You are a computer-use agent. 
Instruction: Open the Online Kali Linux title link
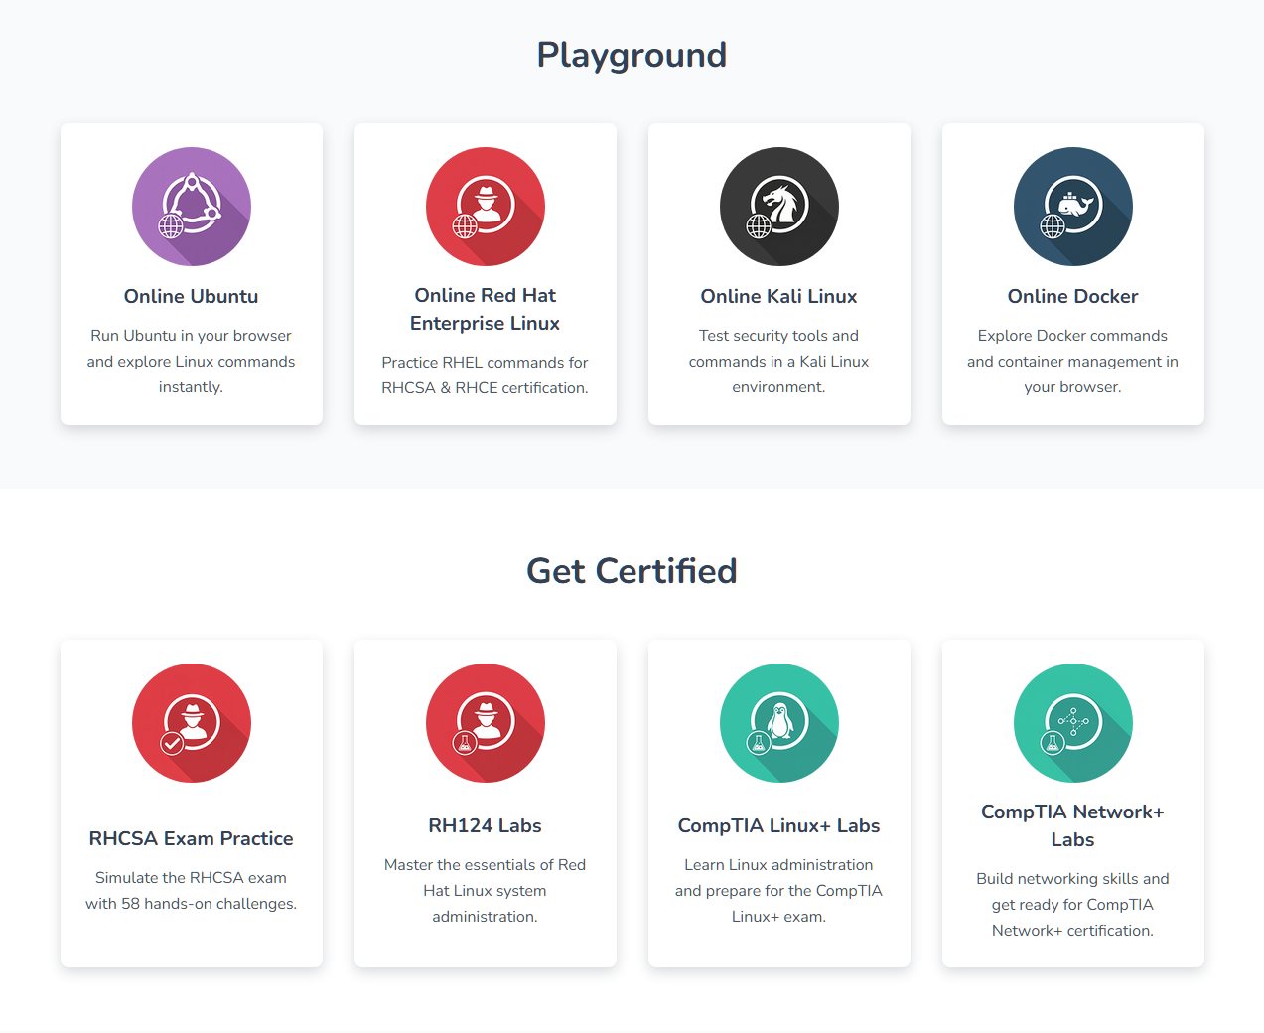[x=779, y=296]
